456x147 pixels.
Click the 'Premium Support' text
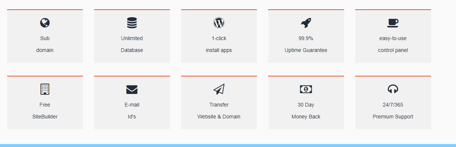pos(393,117)
